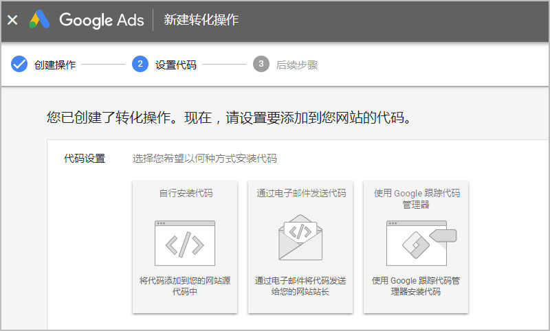This screenshot has height=331, width=550.
Task: Click the 新建转化操作 header title
Action: point(201,20)
